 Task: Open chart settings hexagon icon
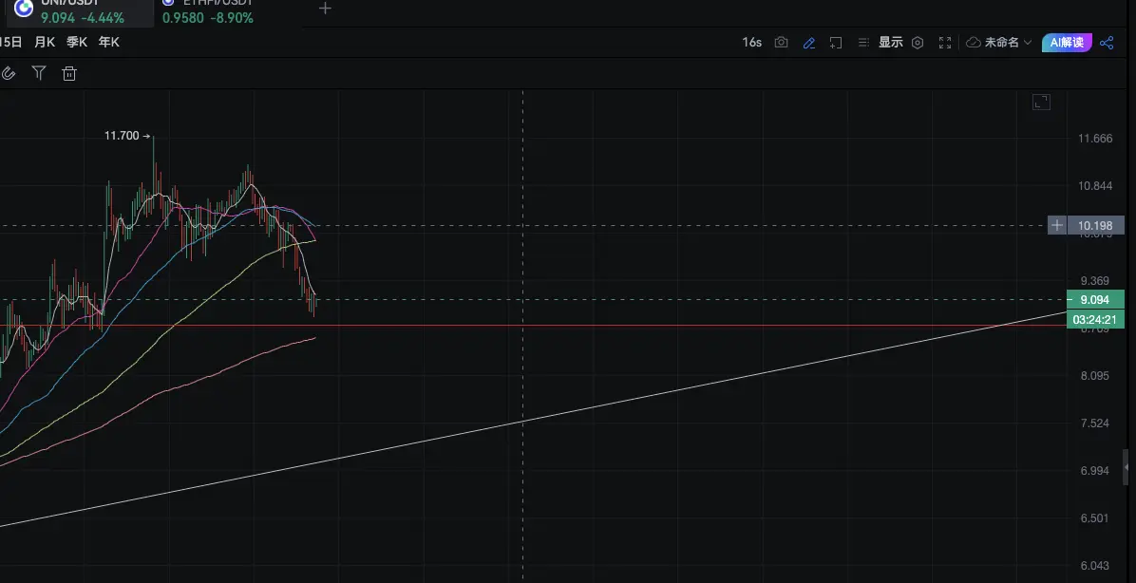pyautogui.click(x=918, y=43)
